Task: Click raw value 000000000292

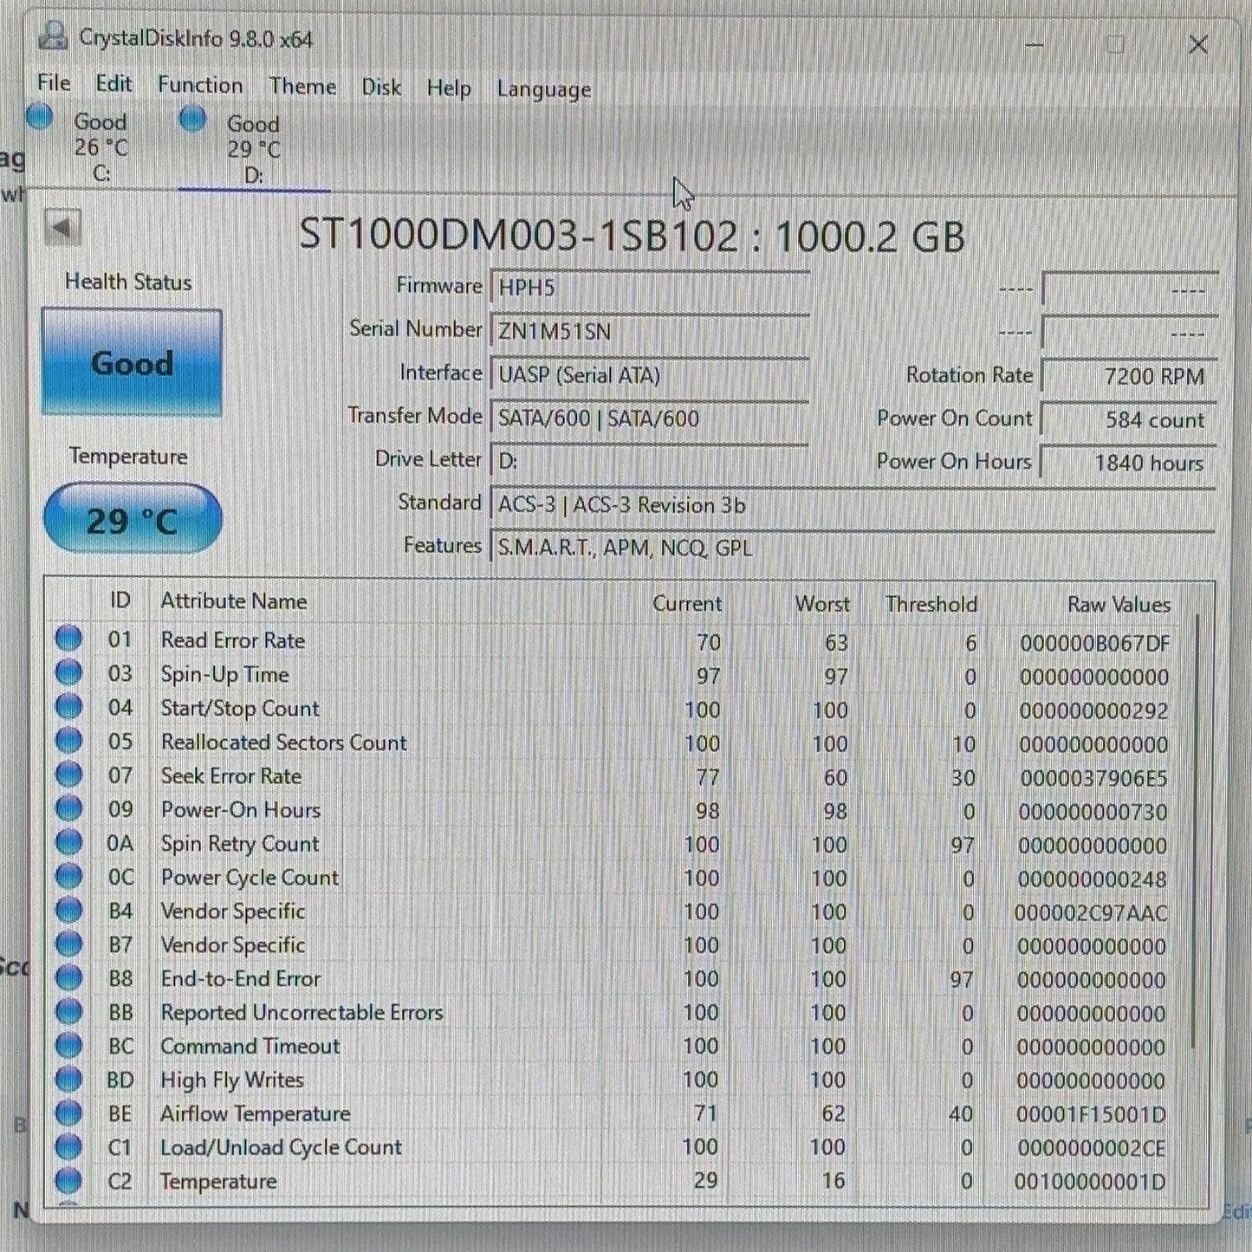Action: 1093,710
